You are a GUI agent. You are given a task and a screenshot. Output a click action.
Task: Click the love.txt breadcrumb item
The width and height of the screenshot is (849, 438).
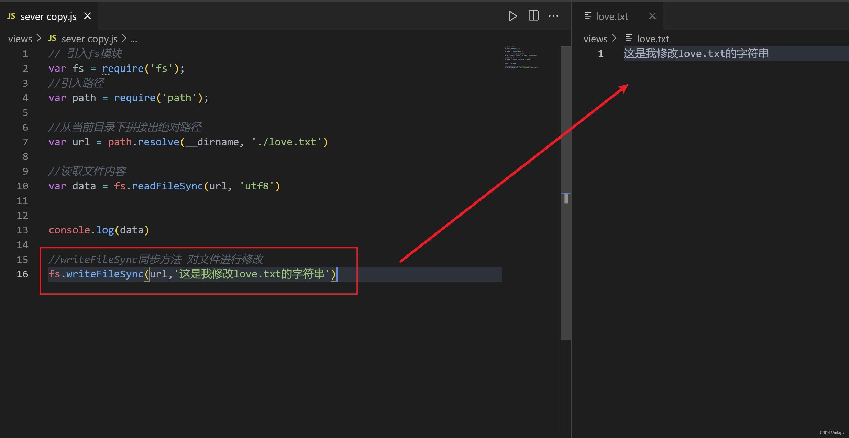[x=653, y=39]
